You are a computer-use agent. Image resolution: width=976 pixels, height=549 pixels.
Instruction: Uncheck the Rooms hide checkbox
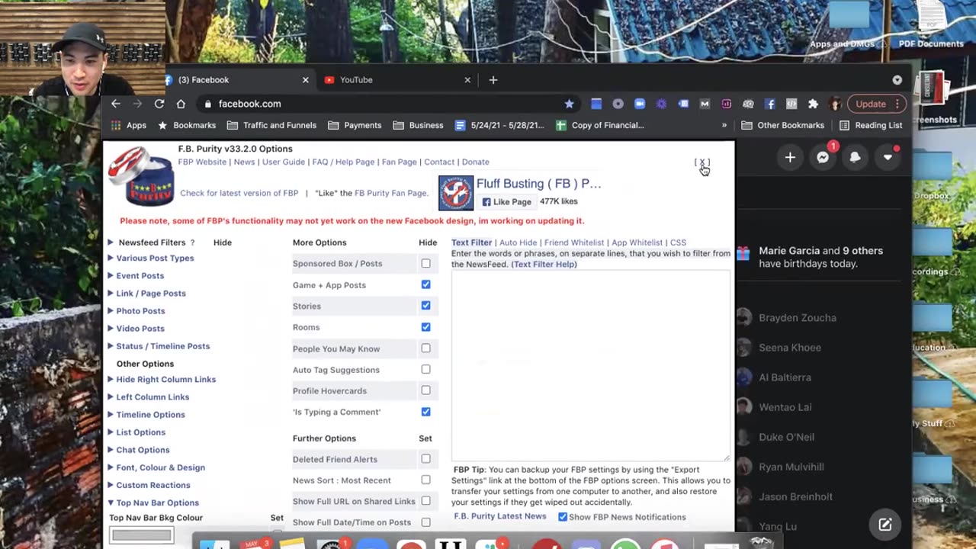425,327
